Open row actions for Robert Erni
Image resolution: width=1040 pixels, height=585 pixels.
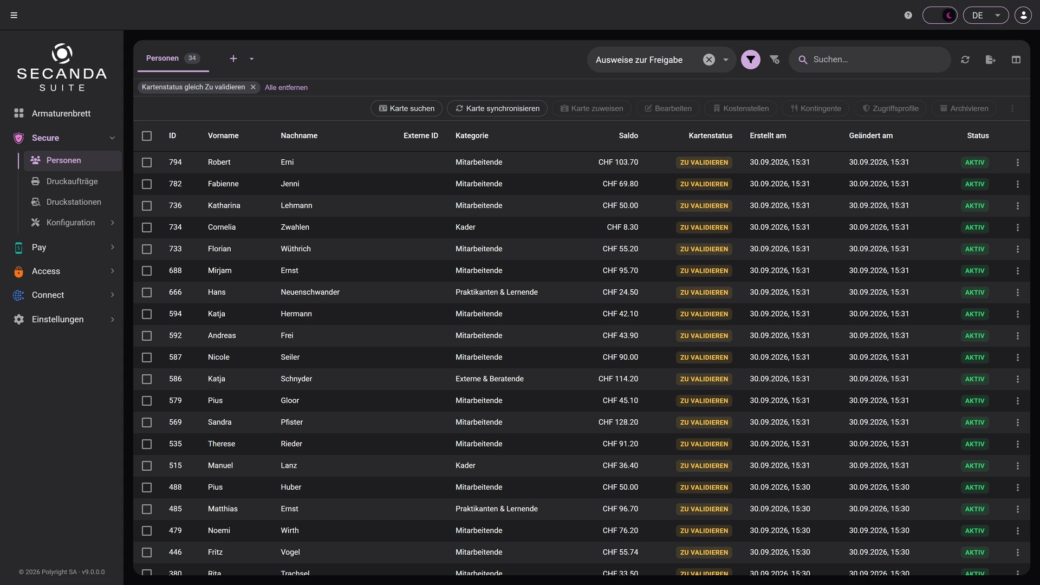coord(1018,162)
